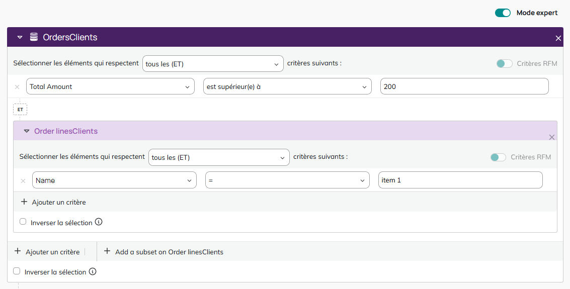Open the OrdersClients 'tous les (ET)' dropdown
The width and height of the screenshot is (570, 289).
(213, 63)
